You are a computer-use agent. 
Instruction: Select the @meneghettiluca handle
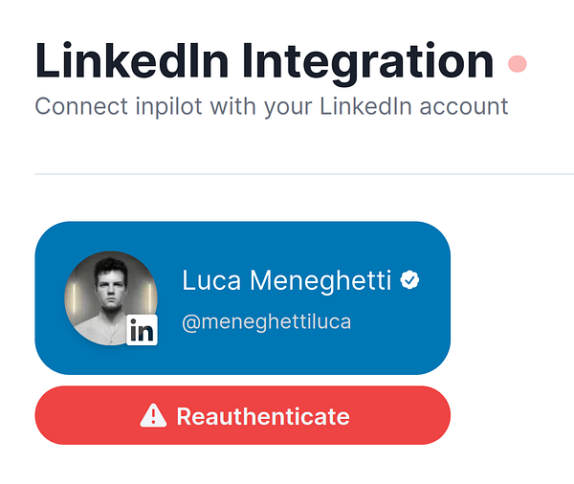[x=266, y=321]
